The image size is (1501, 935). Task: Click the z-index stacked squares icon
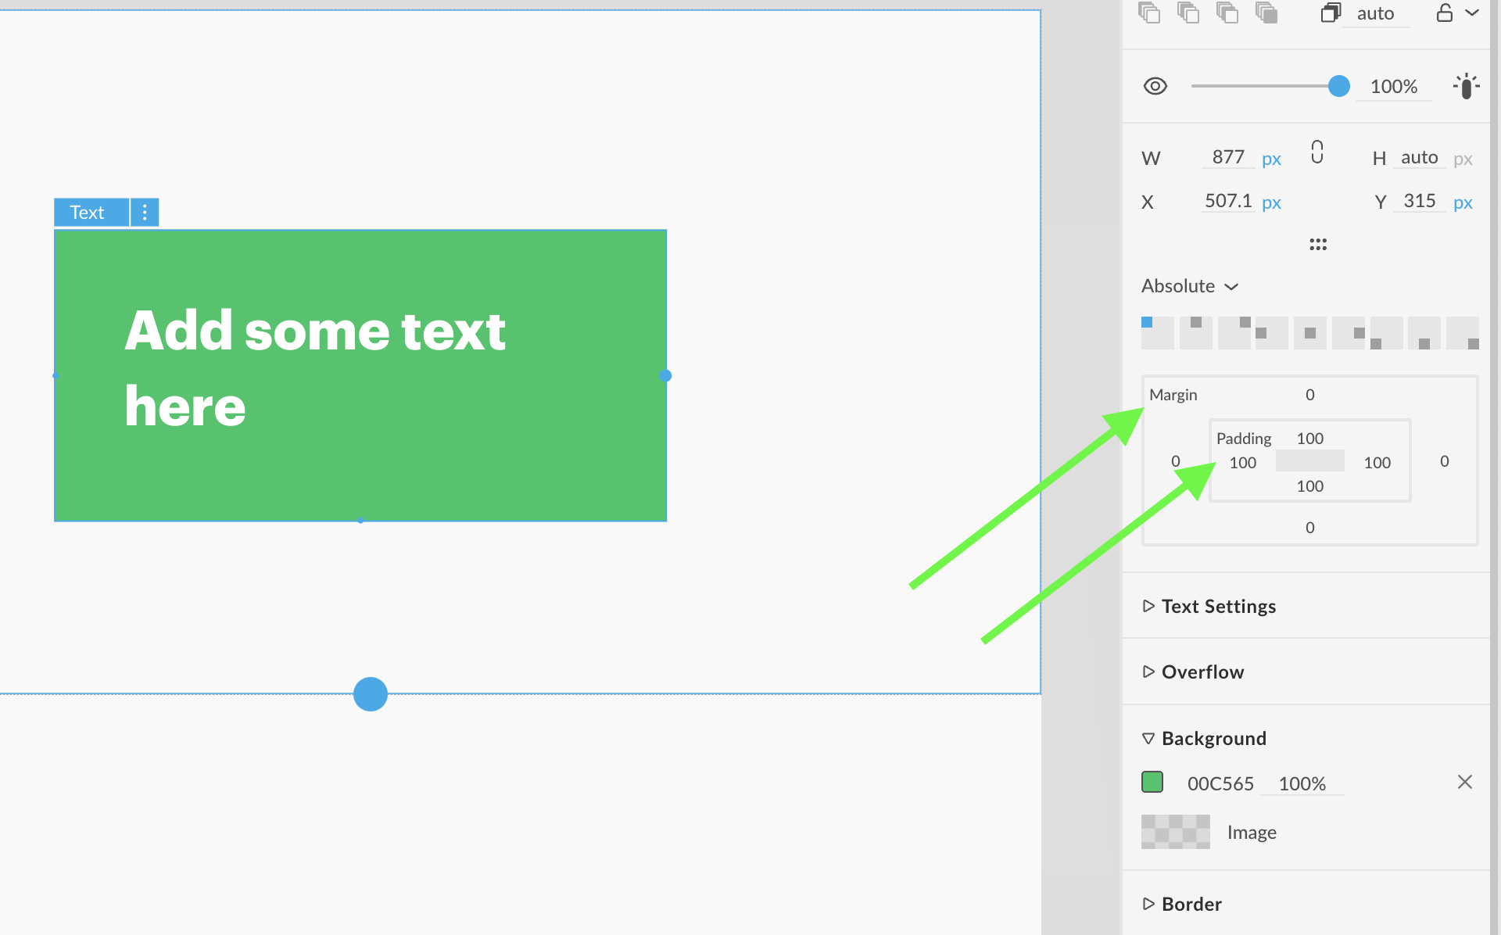pyautogui.click(x=1331, y=13)
